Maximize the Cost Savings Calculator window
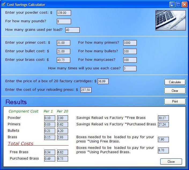Viewport: 189px width, 170px height. tap(178, 5)
